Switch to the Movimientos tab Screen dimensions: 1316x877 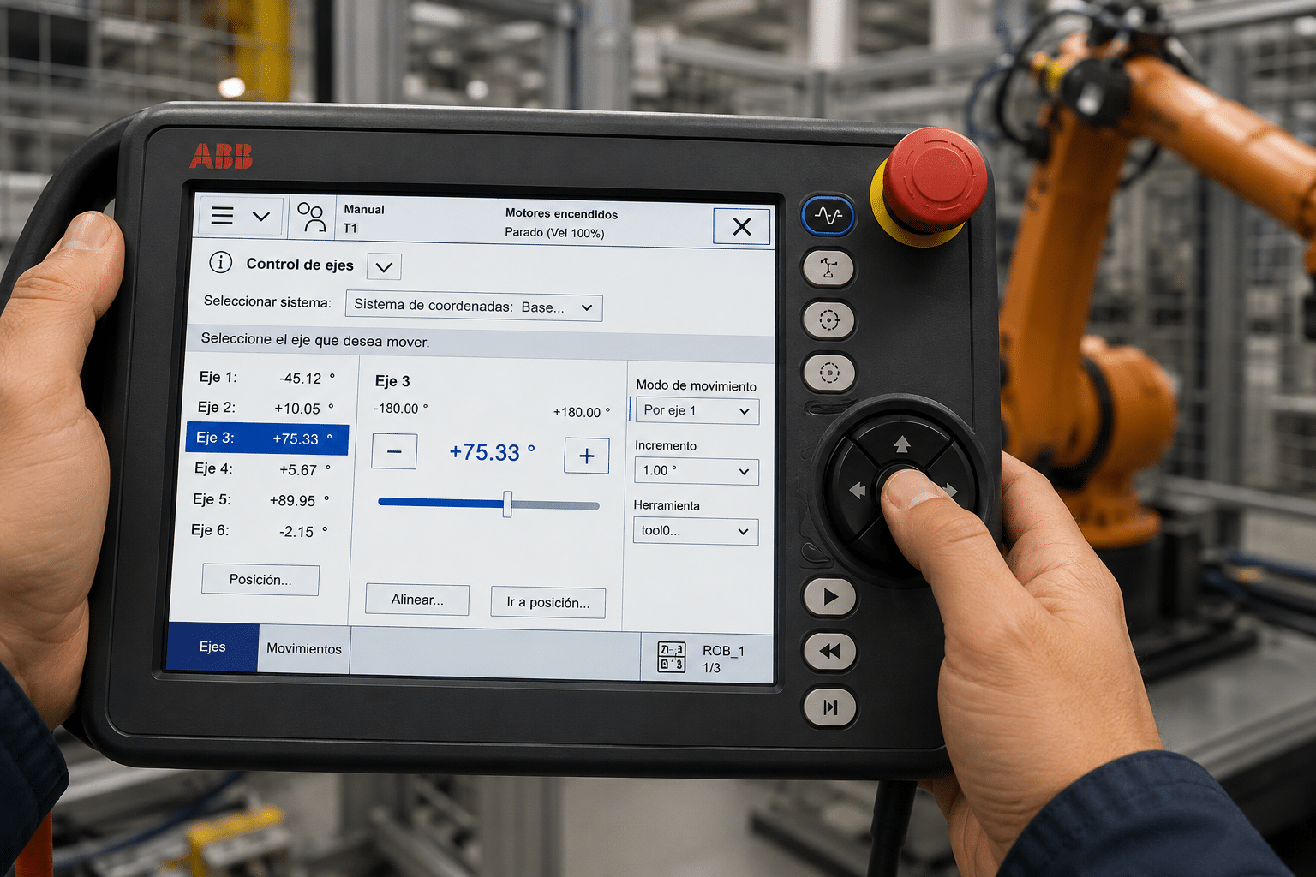pyautogui.click(x=304, y=648)
